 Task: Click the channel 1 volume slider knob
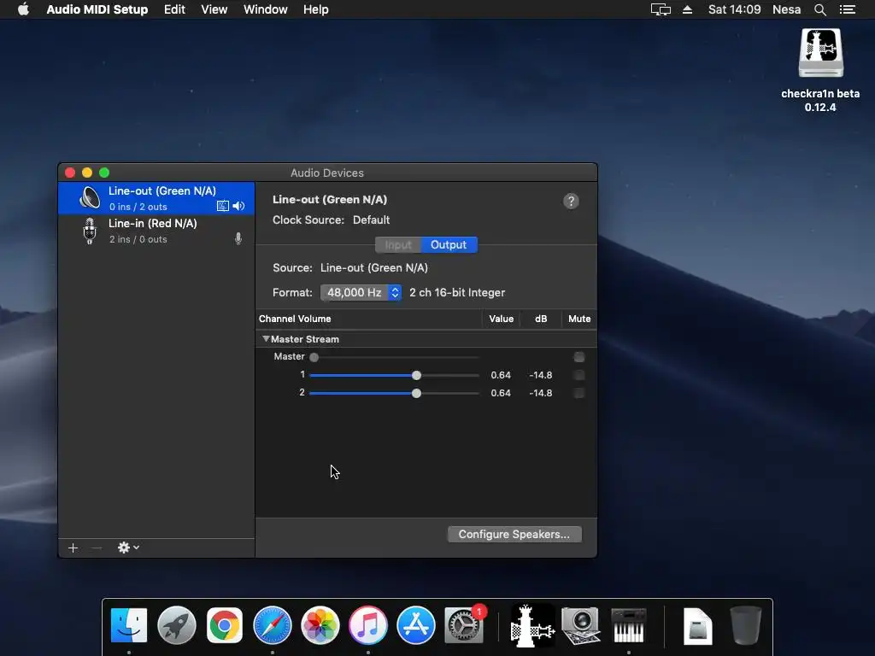point(416,376)
